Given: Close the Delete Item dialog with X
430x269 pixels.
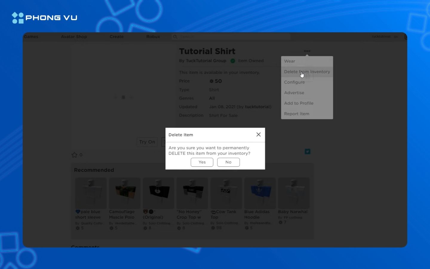Looking at the screenshot, I should [x=258, y=134].
